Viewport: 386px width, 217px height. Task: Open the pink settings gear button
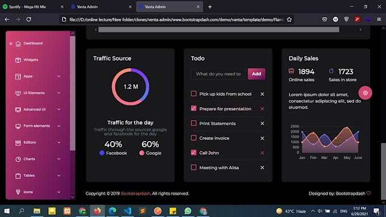(x=366, y=93)
